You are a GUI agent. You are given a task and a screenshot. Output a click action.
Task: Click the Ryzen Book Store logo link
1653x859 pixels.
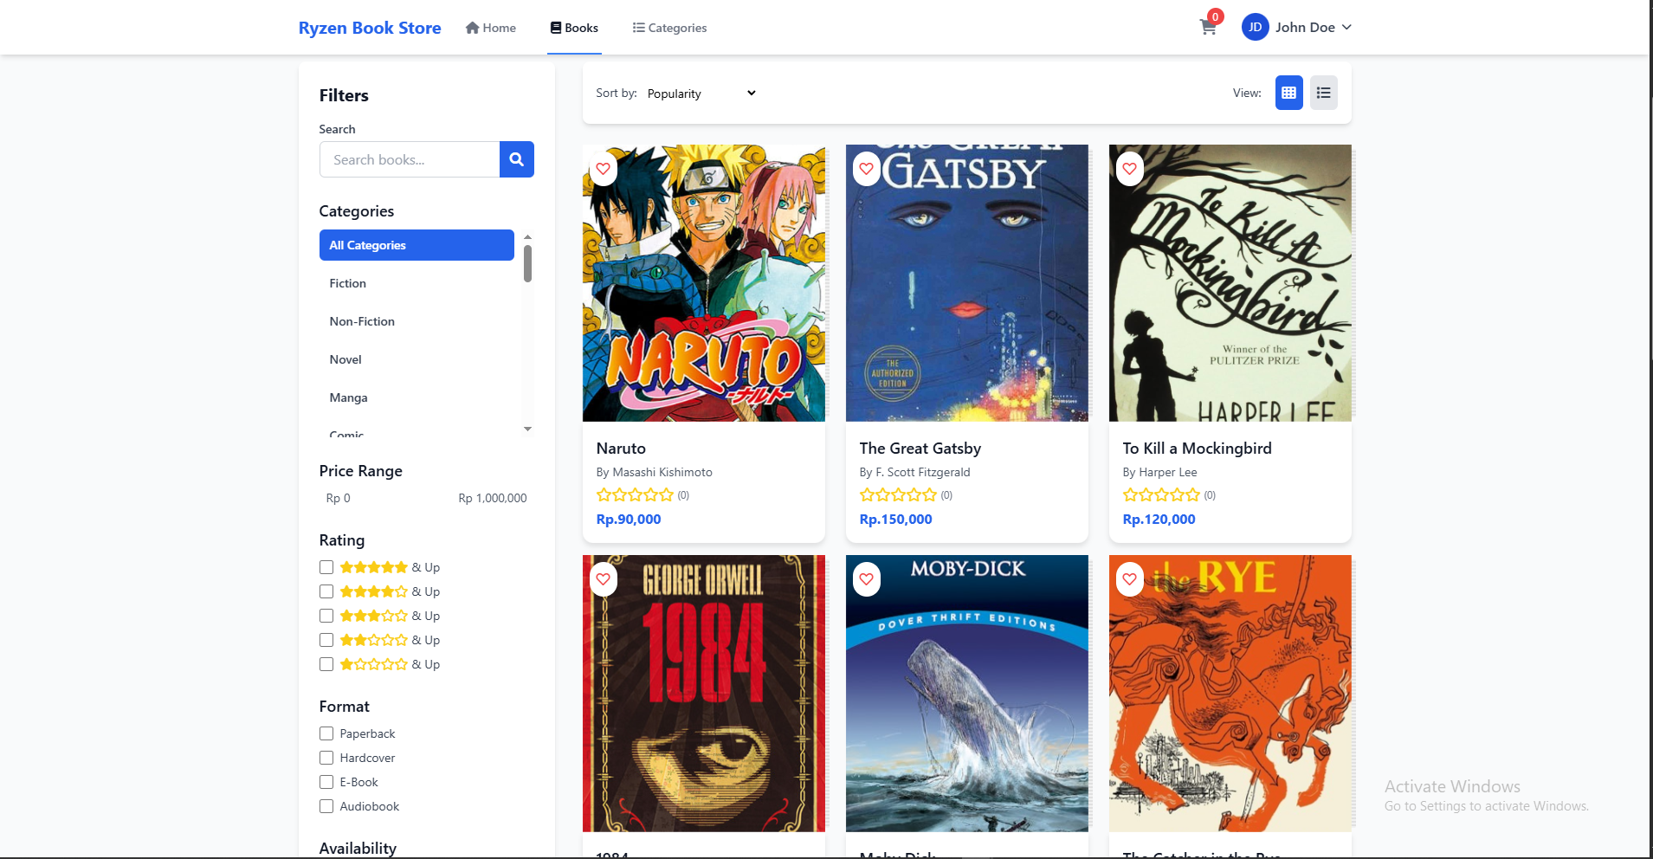pos(370,28)
